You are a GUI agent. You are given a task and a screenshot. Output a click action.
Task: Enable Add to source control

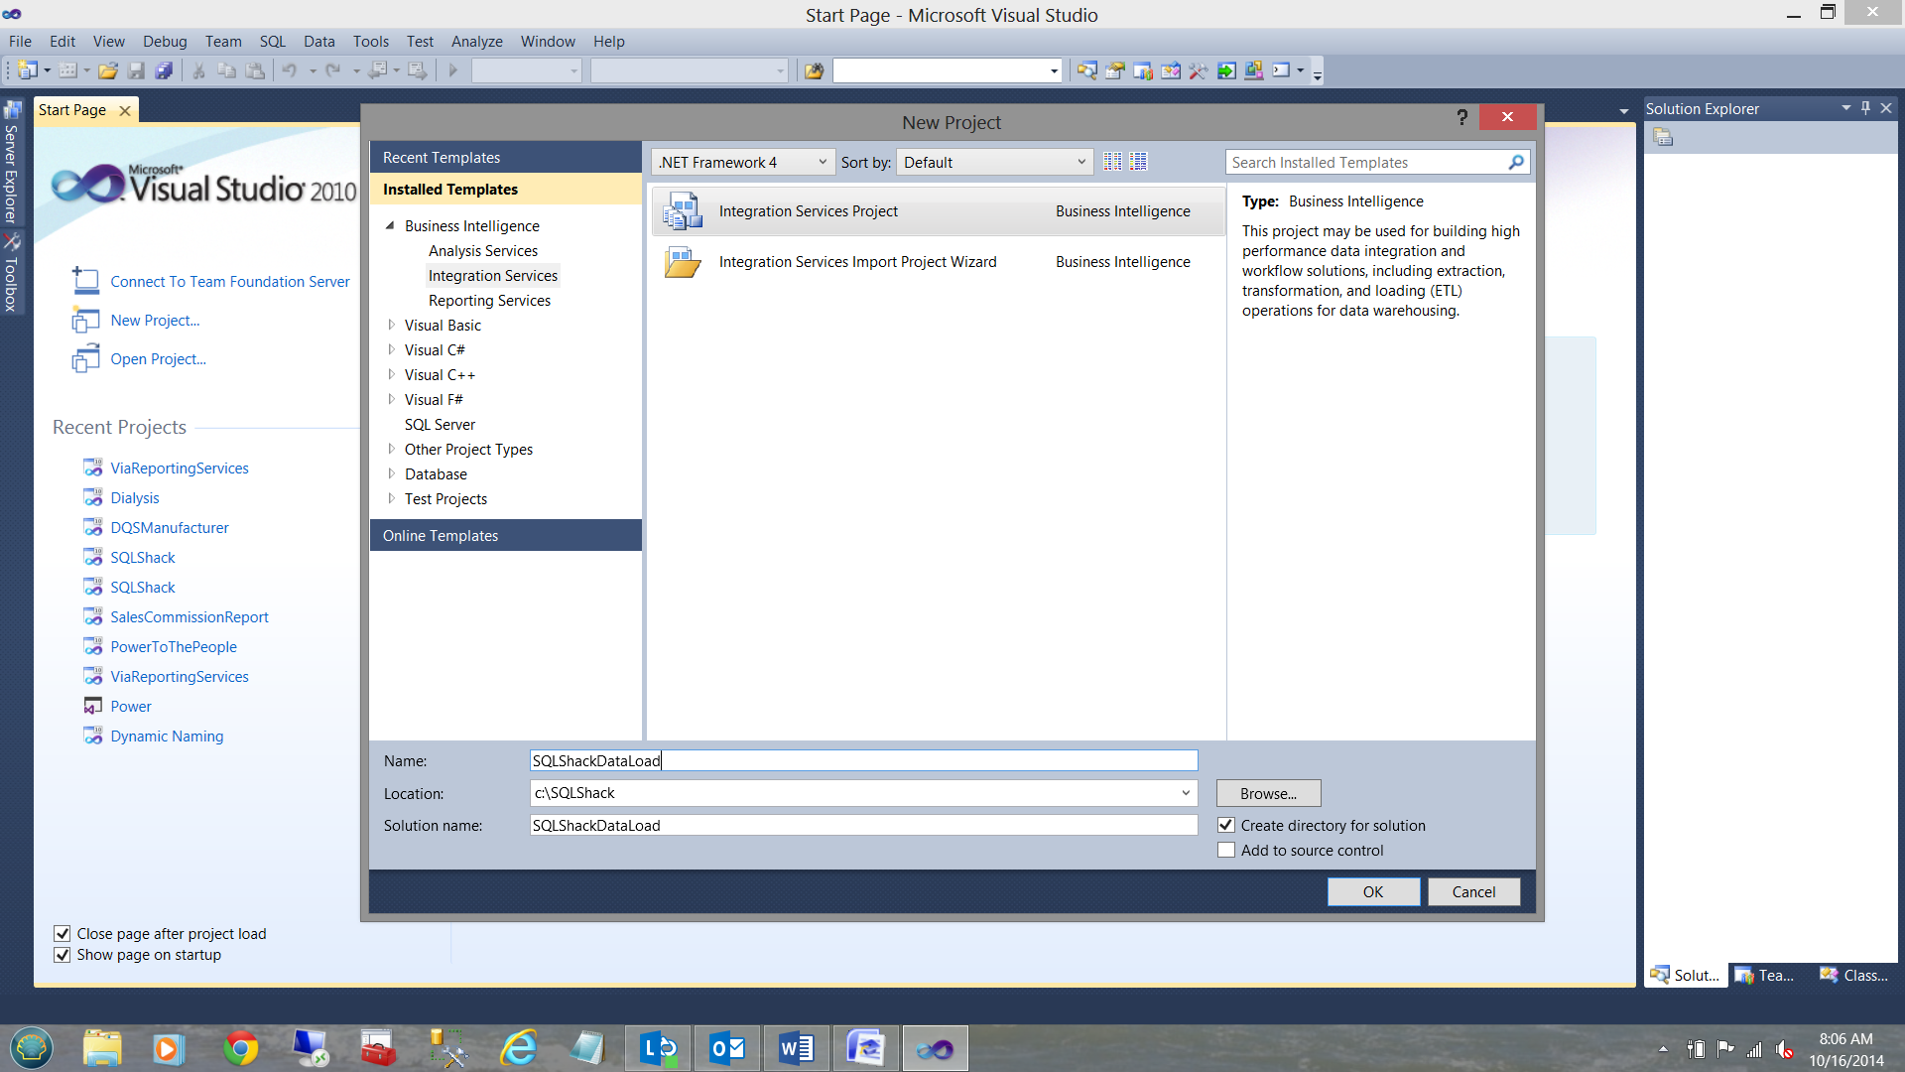(x=1226, y=851)
